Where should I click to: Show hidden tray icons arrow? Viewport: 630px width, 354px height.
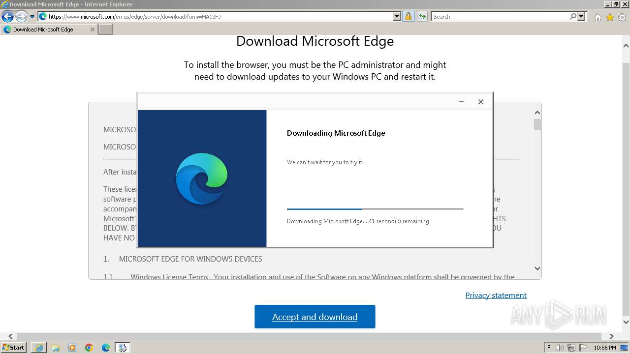point(549,348)
